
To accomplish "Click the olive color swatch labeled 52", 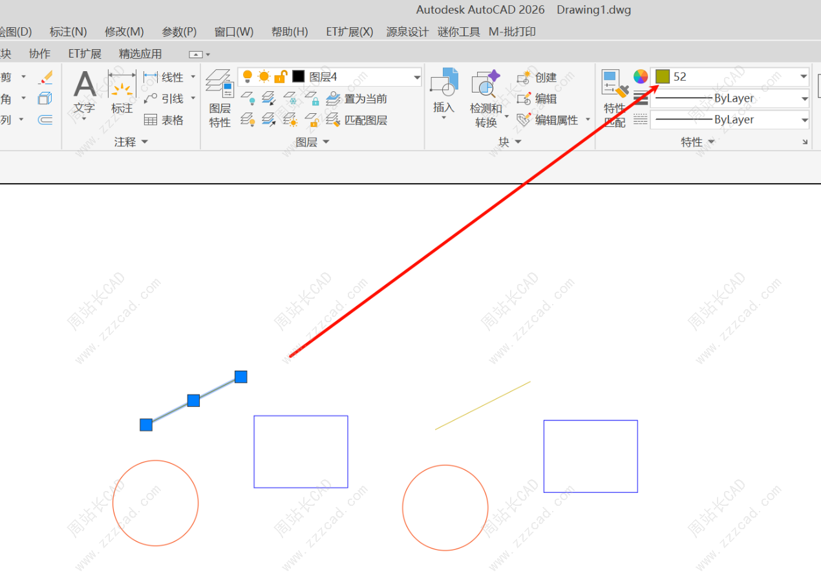I will [x=663, y=76].
